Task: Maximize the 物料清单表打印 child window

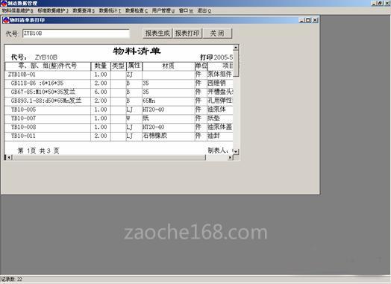Action: point(308,20)
